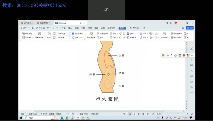Image resolution: width=213 pixels, height=121 pixels.
Task: Click the 更改图片 (Change Picture) icon
Action: click(24, 34)
